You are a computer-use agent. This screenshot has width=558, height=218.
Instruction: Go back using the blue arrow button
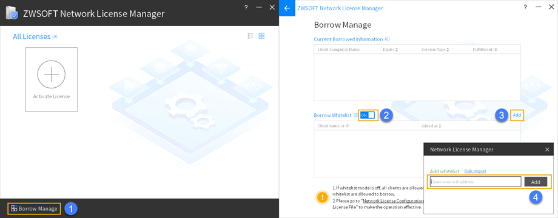(x=287, y=8)
